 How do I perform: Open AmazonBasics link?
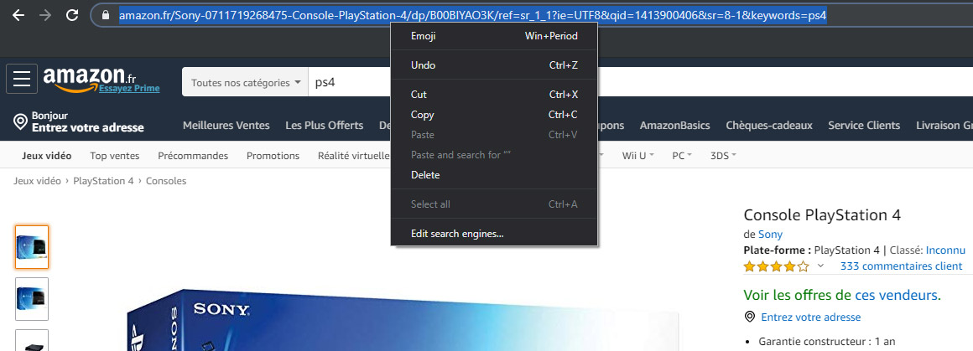pyautogui.click(x=675, y=126)
